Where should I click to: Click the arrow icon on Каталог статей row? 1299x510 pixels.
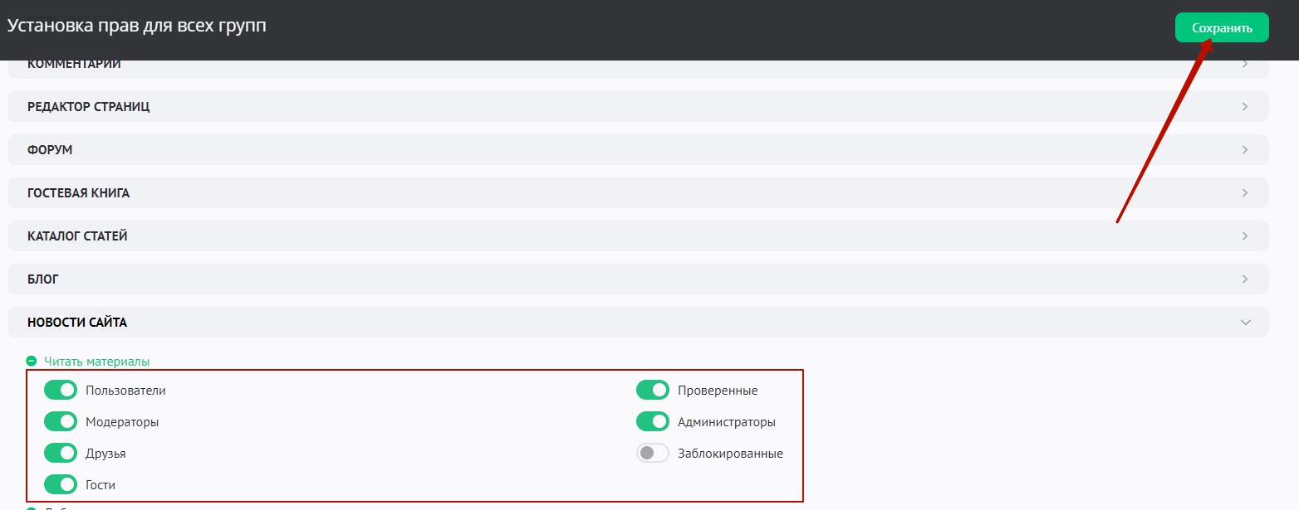tap(1244, 236)
